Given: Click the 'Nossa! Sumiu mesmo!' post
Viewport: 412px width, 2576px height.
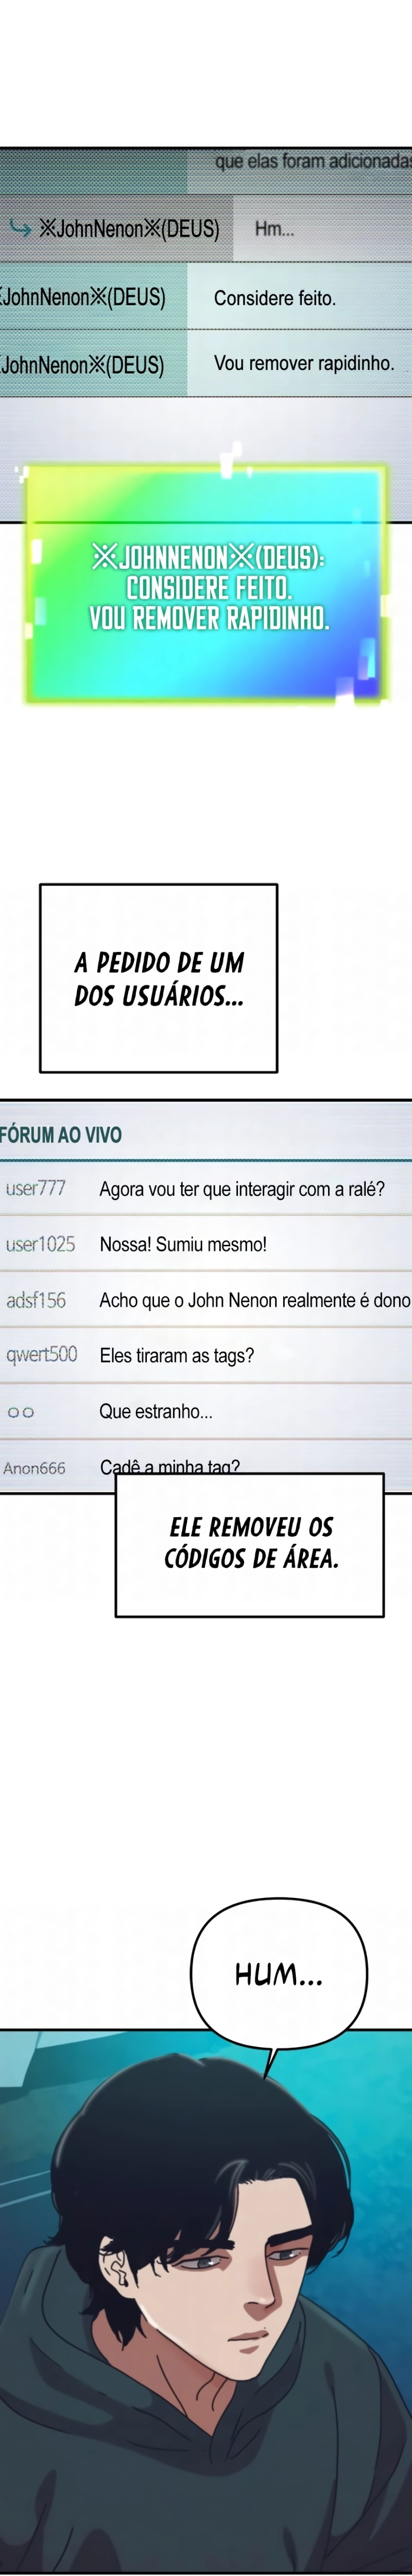Looking at the screenshot, I should [183, 1244].
